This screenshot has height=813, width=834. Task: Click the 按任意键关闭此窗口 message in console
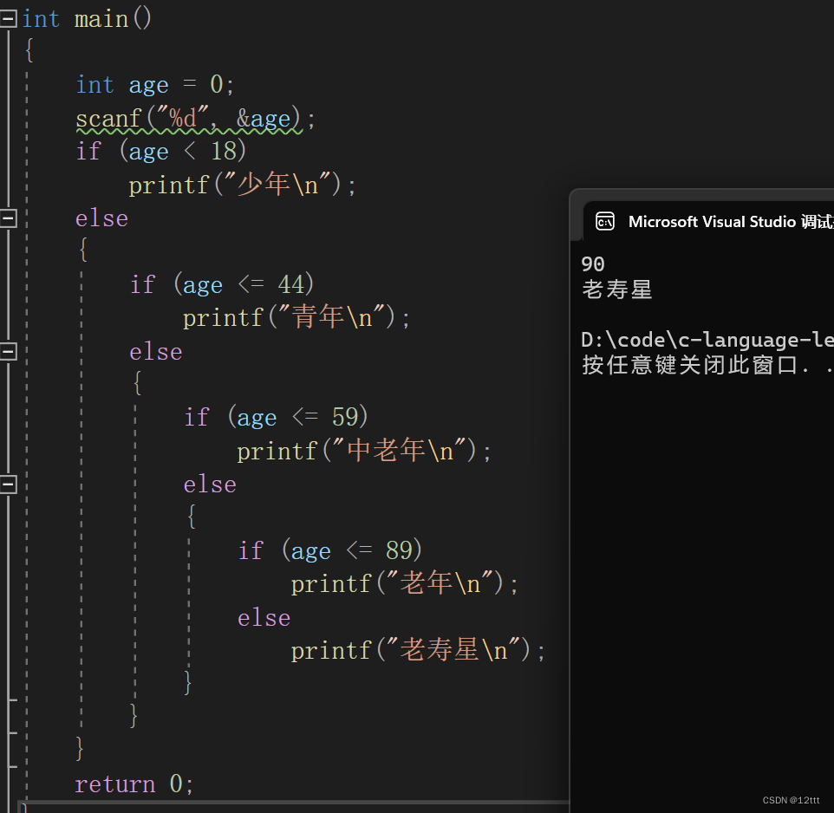(x=707, y=365)
